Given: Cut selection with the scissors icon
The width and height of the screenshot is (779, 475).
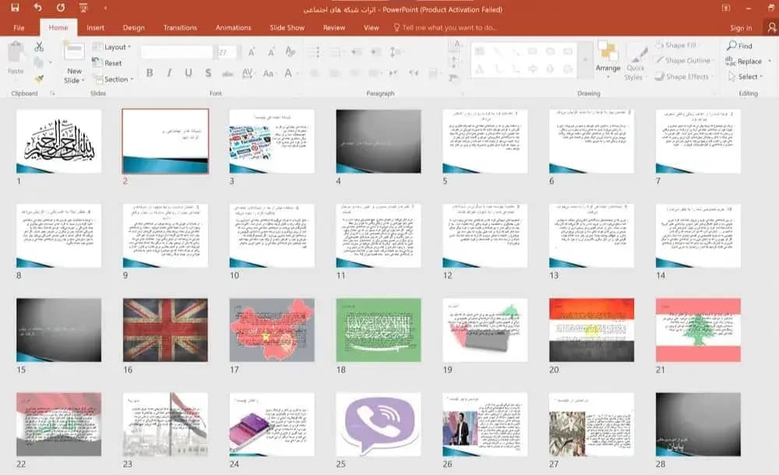Looking at the screenshot, I should point(39,47).
